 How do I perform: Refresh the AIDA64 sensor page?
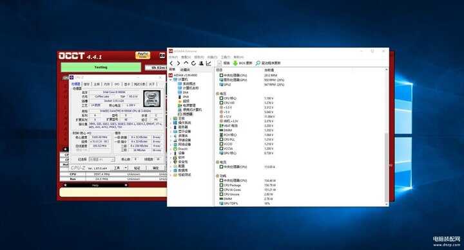click(x=193, y=63)
